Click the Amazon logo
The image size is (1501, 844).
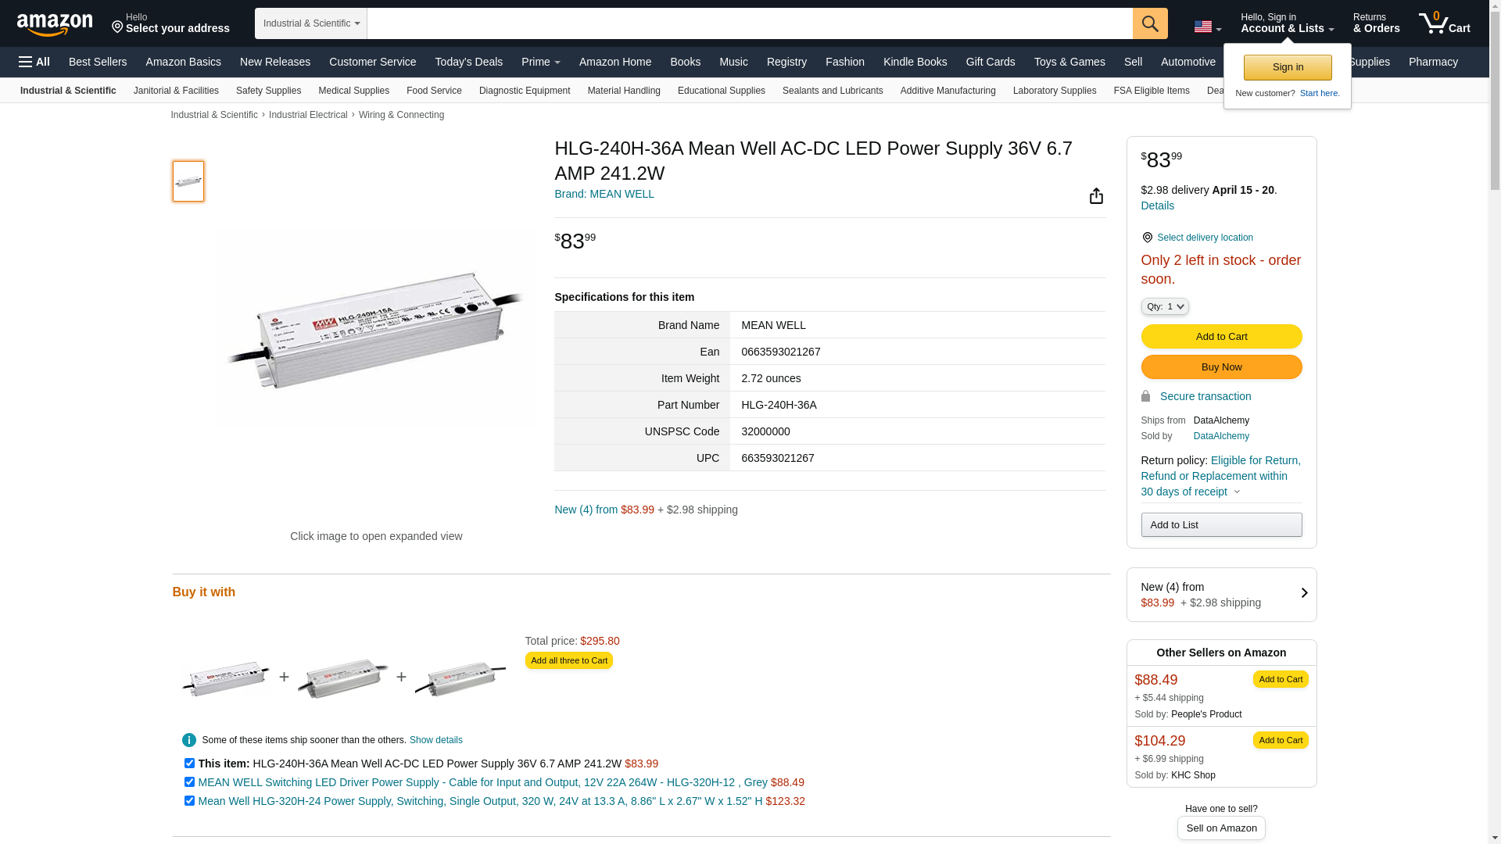click(55, 24)
